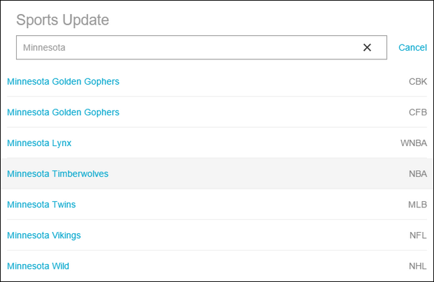The image size is (434, 282).
Task: Select Minnesota Golden Gophers link in CBK row
Action: 63,81
